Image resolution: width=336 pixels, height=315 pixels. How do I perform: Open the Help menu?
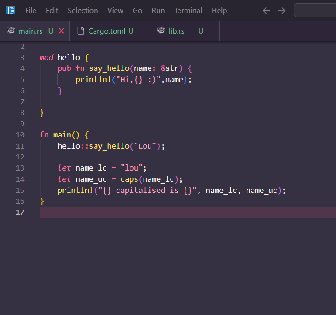[x=219, y=10]
